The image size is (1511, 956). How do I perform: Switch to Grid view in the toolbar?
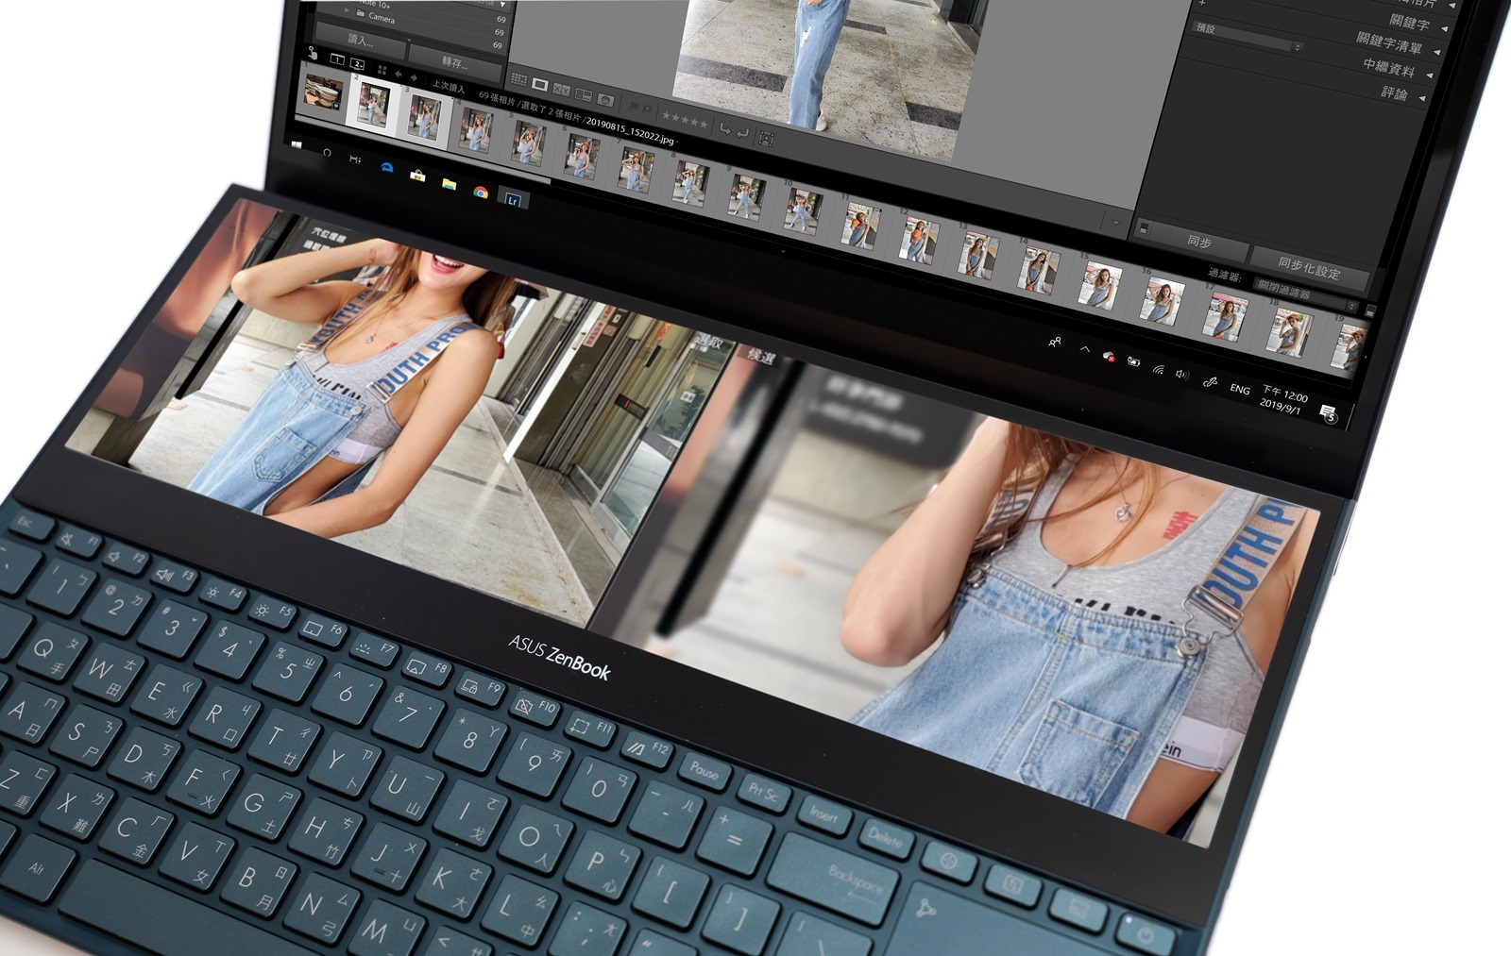pyautogui.click(x=518, y=79)
